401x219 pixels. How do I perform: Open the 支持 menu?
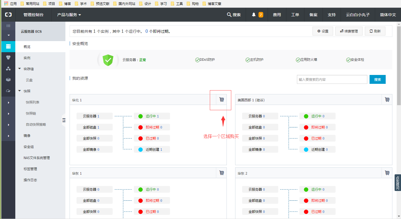tap(332, 15)
